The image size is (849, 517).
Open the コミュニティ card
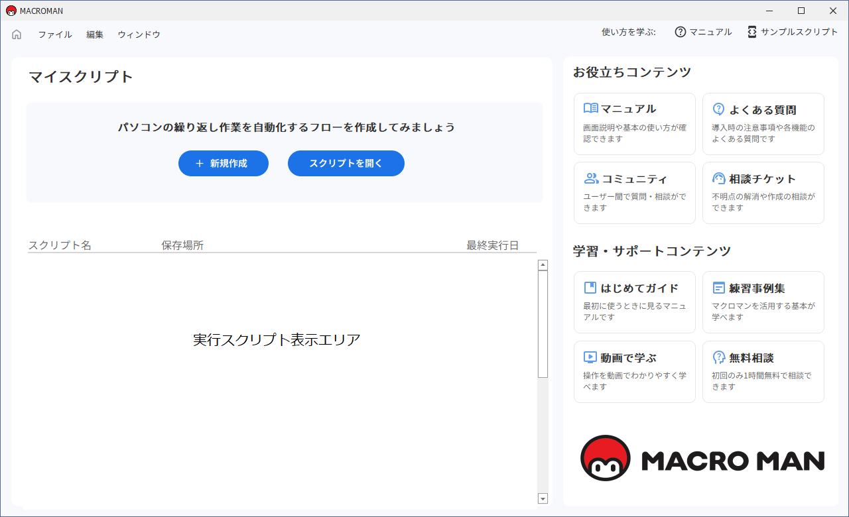635,193
